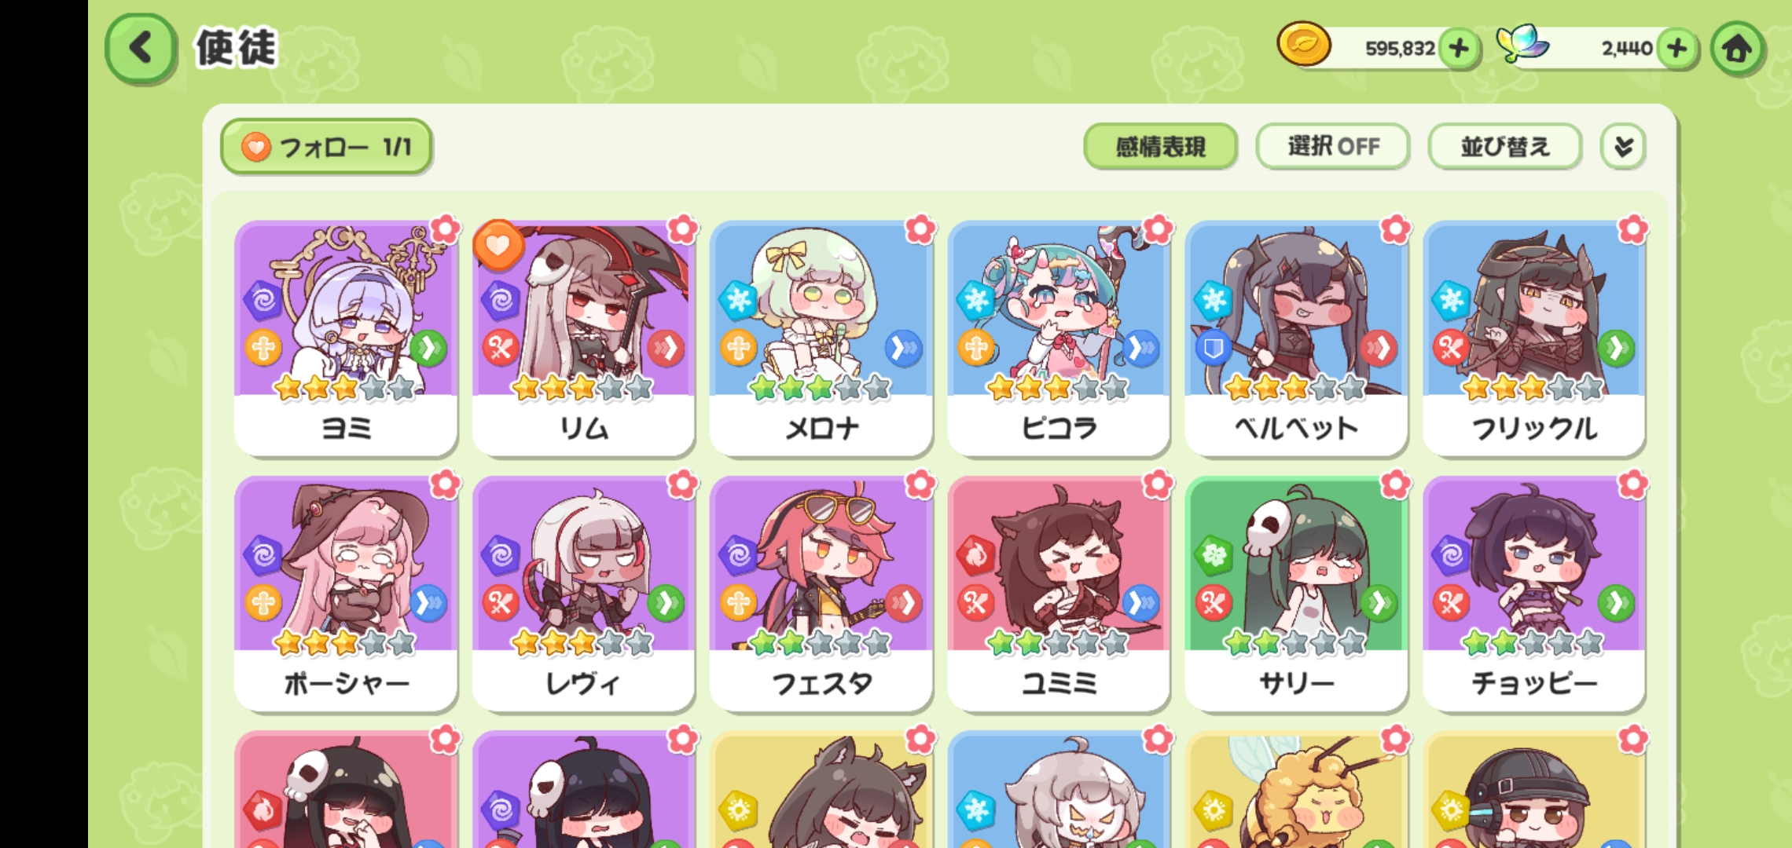Tap the pink flower badge on ヨミ's card
Image resolution: width=1792 pixels, height=848 pixels.
pyautogui.click(x=446, y=229)
